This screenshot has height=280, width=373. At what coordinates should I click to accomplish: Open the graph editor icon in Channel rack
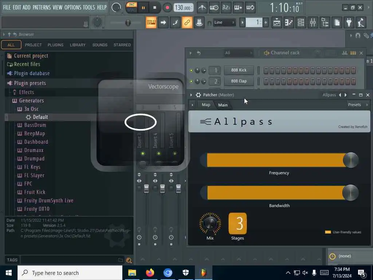tap(345, 53)
